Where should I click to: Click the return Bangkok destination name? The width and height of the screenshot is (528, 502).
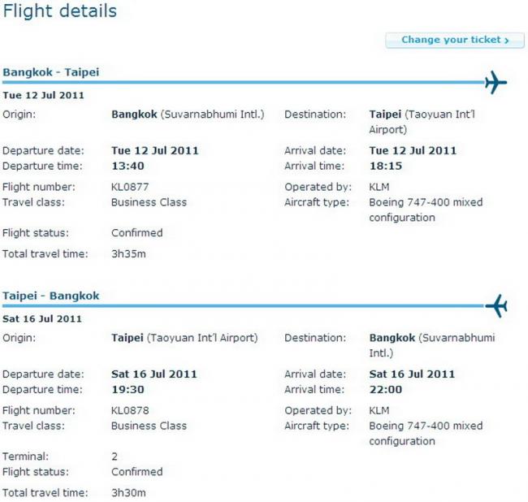(392, 338)
